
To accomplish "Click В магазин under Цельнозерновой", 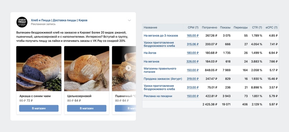I will [x=87, y=108].
